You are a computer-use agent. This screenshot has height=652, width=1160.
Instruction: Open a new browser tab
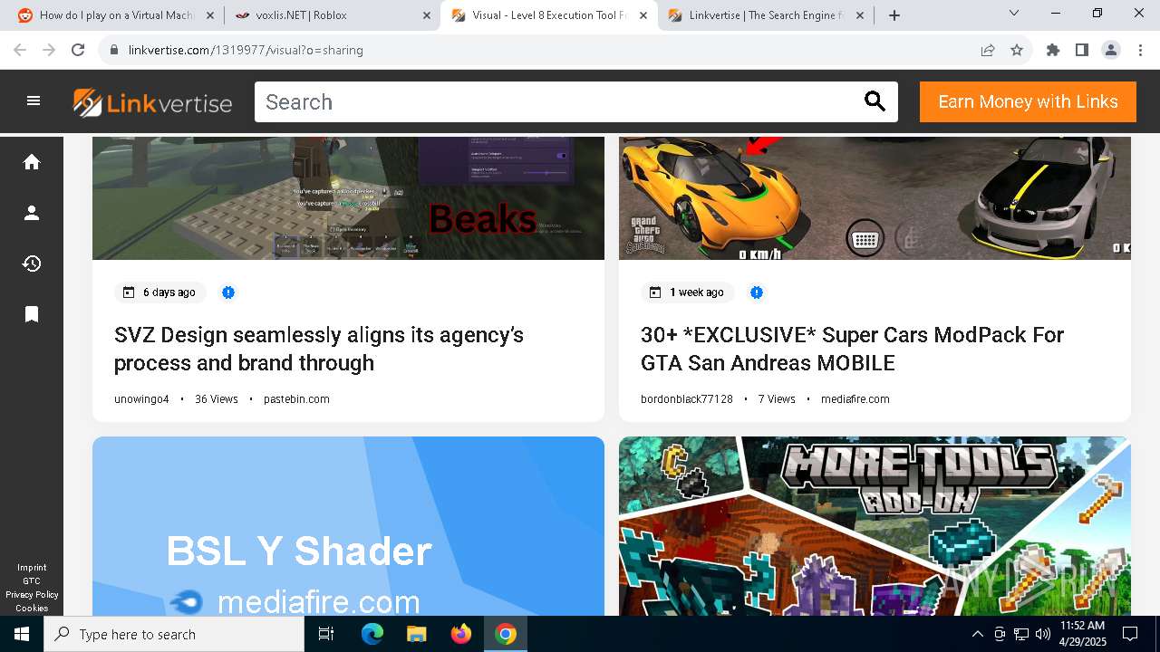pos(894,15)
